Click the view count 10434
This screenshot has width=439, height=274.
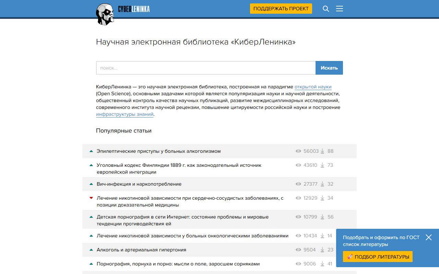pyautogui.click(x=310, y=236)
